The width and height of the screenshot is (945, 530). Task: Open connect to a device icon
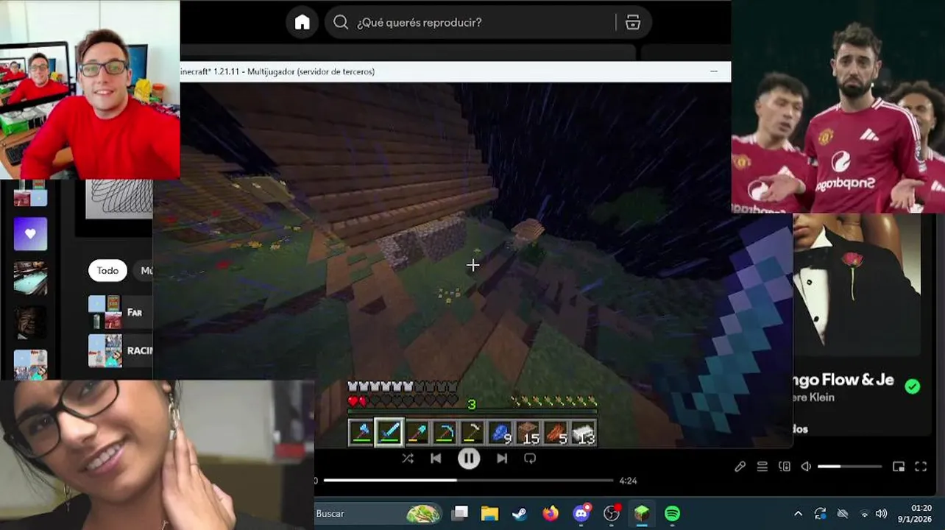pos(785,467)
